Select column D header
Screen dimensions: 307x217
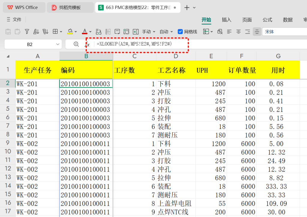coord(176,56)
